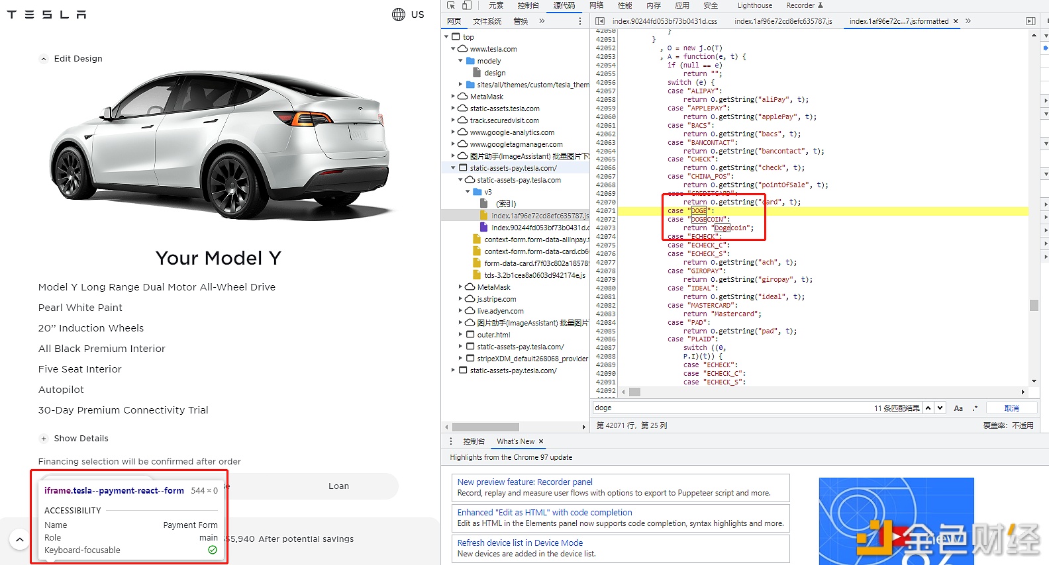Viewport: 1049px width, 565px height.
Task: Open the design file in tree
Action: pyautogui.click(x=495, y=73)
